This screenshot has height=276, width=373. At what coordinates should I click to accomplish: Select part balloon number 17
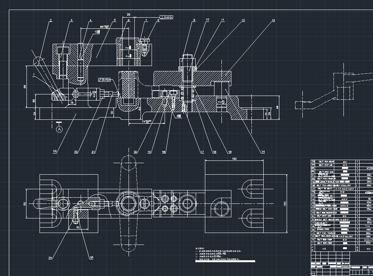pyautogui.click(x=202, y=152)
